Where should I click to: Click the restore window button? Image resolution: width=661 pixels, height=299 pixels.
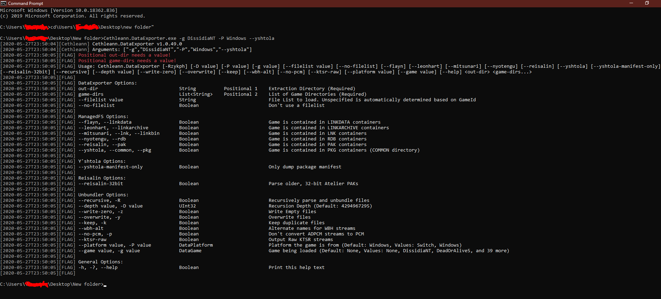(x=647, y=3)
